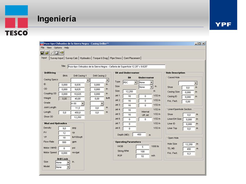Click the Bit Jet 3 field
Screen dimensions: 246x184
tap(129, 106)
